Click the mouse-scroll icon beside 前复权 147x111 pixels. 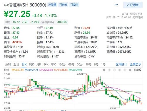coord(130,70)
